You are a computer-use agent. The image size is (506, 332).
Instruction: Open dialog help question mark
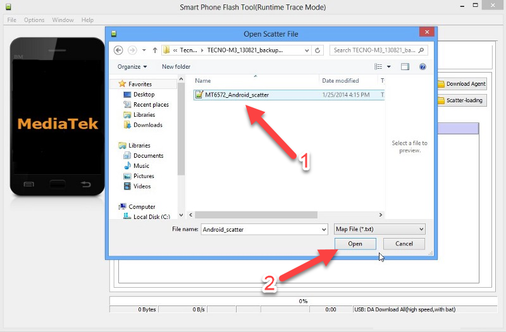click(x=423, y=67)
